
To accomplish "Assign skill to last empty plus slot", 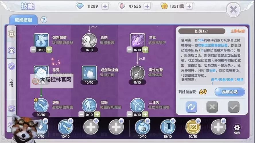I will (x=218, y=127).
